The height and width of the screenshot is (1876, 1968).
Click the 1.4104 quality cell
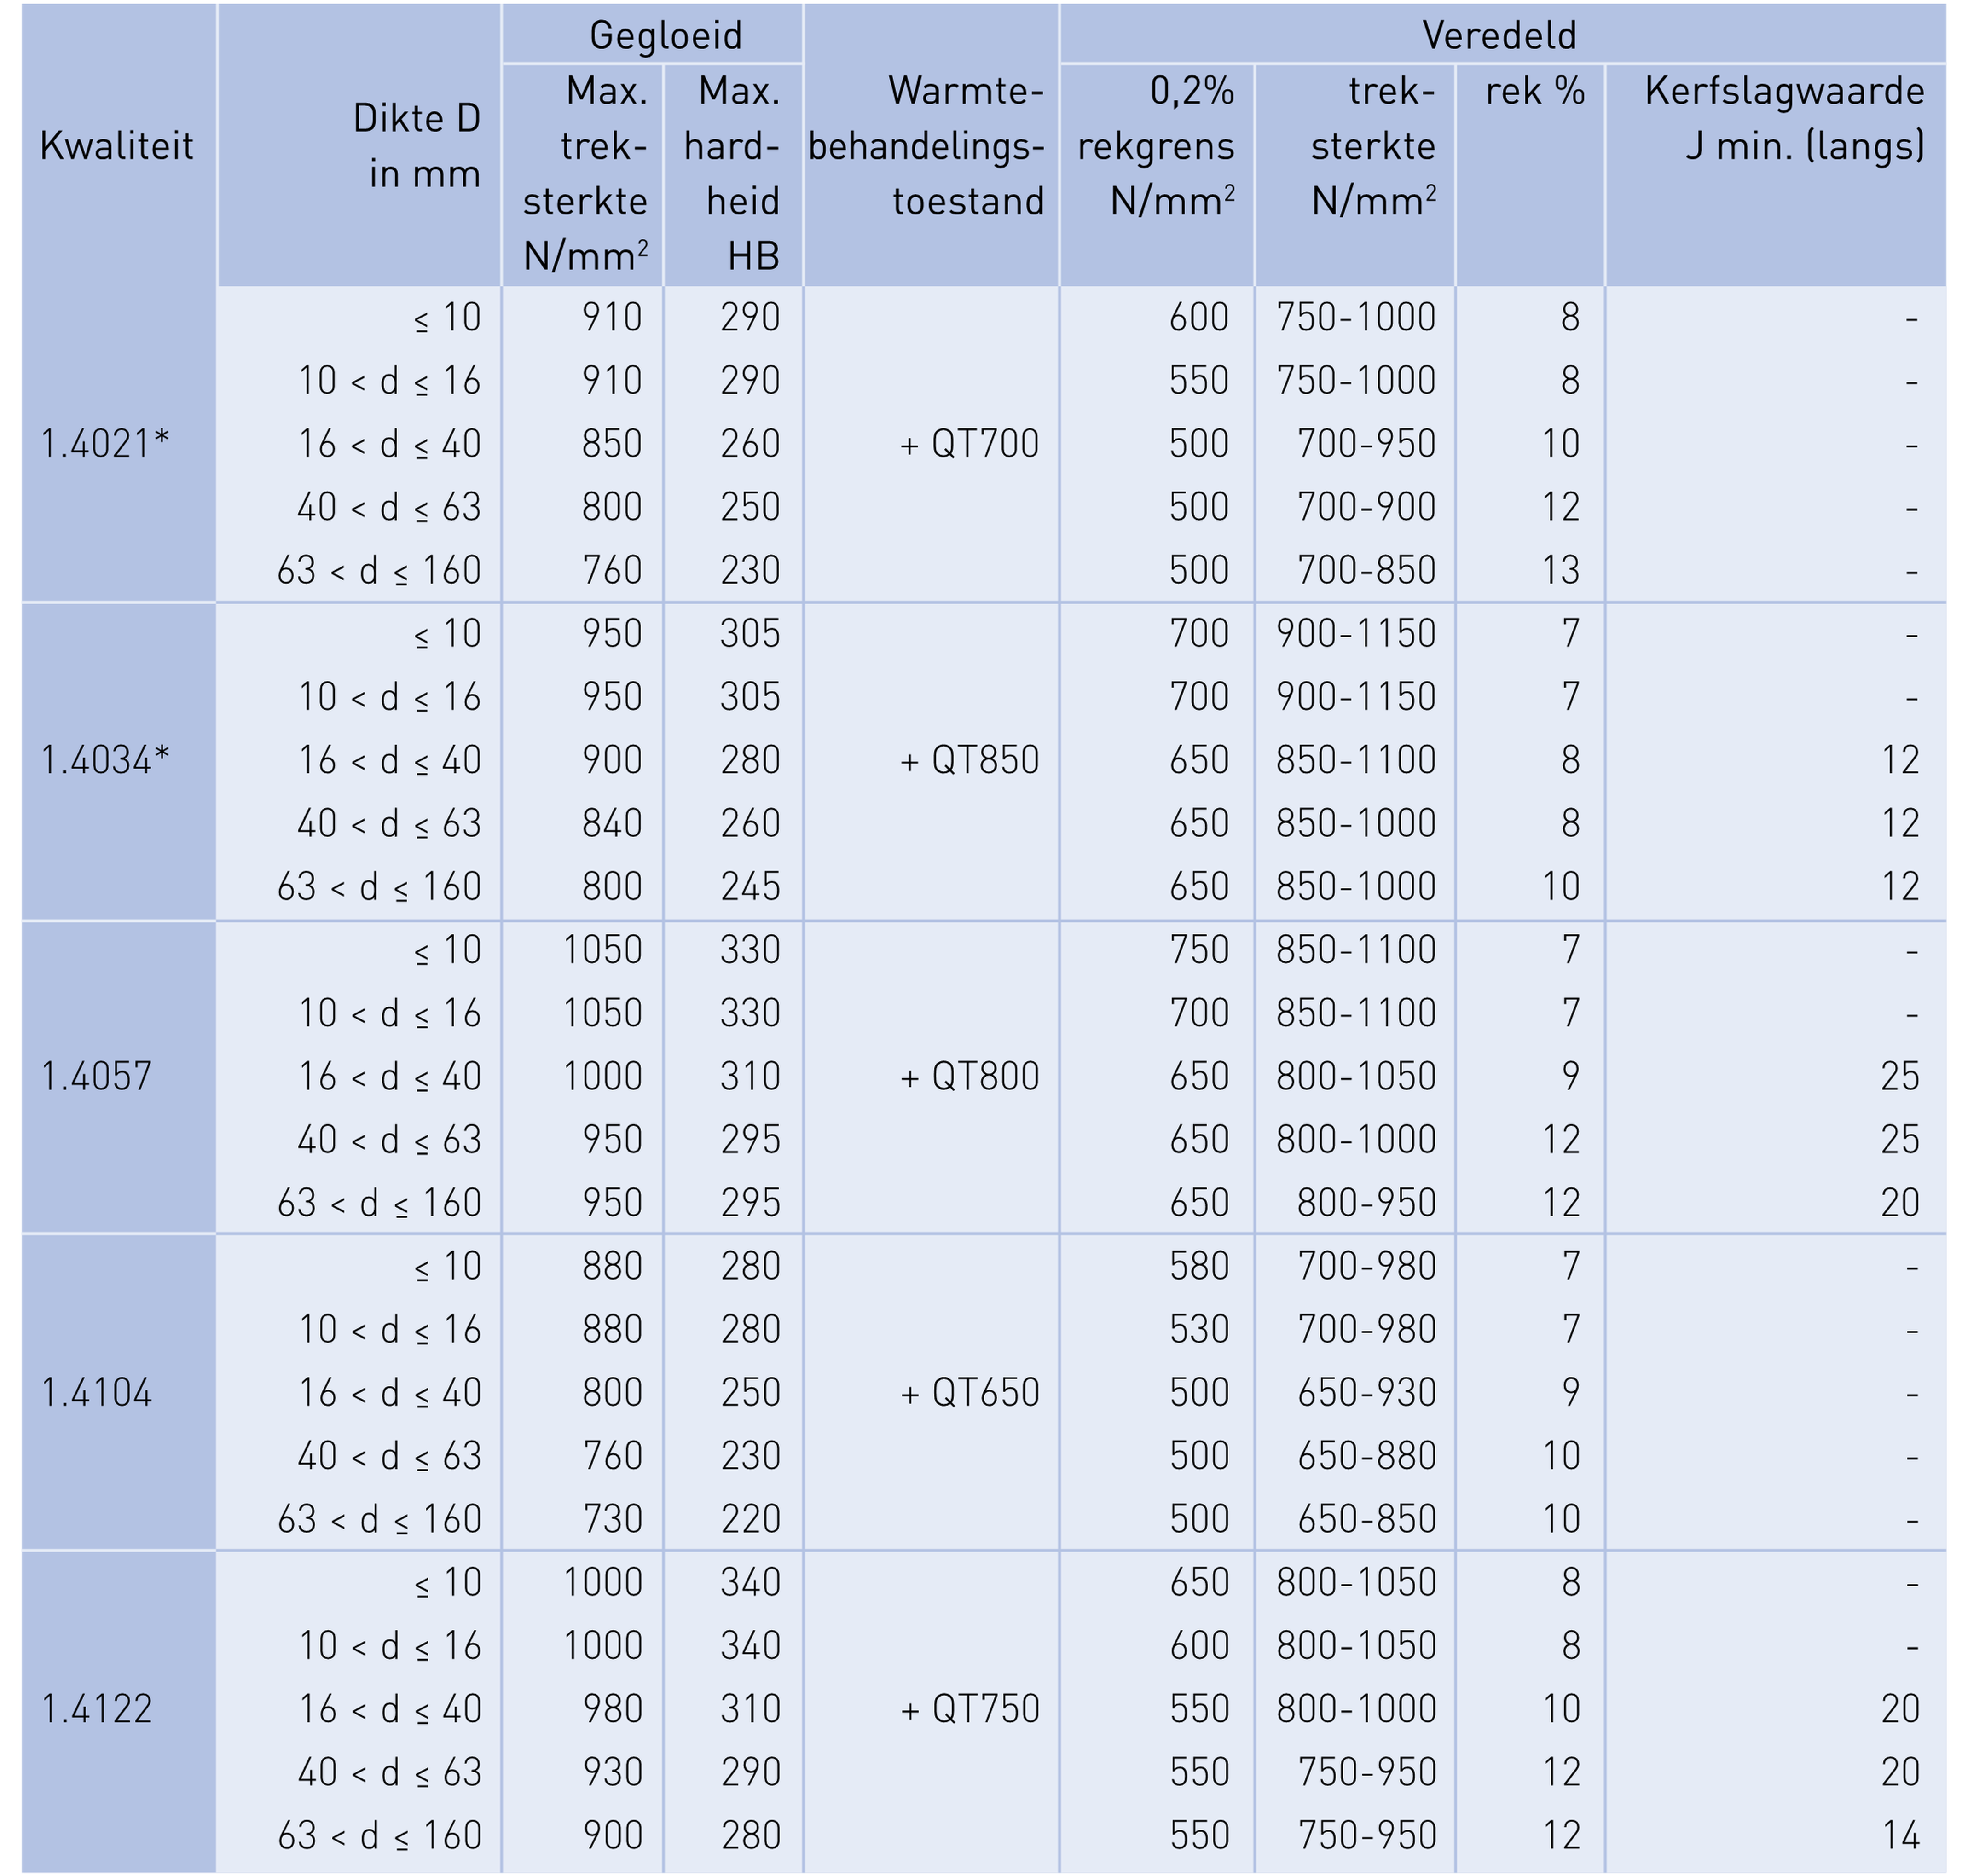tap(97, 1392)
